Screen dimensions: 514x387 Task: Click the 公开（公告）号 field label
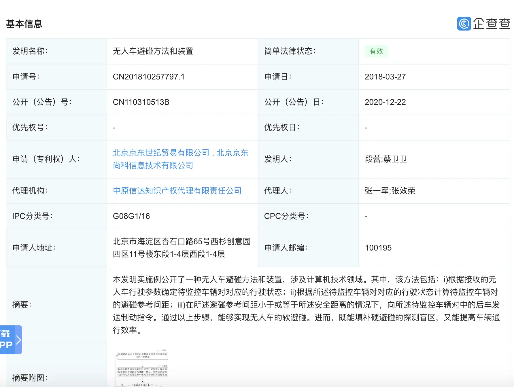click(x=42, y=102)
